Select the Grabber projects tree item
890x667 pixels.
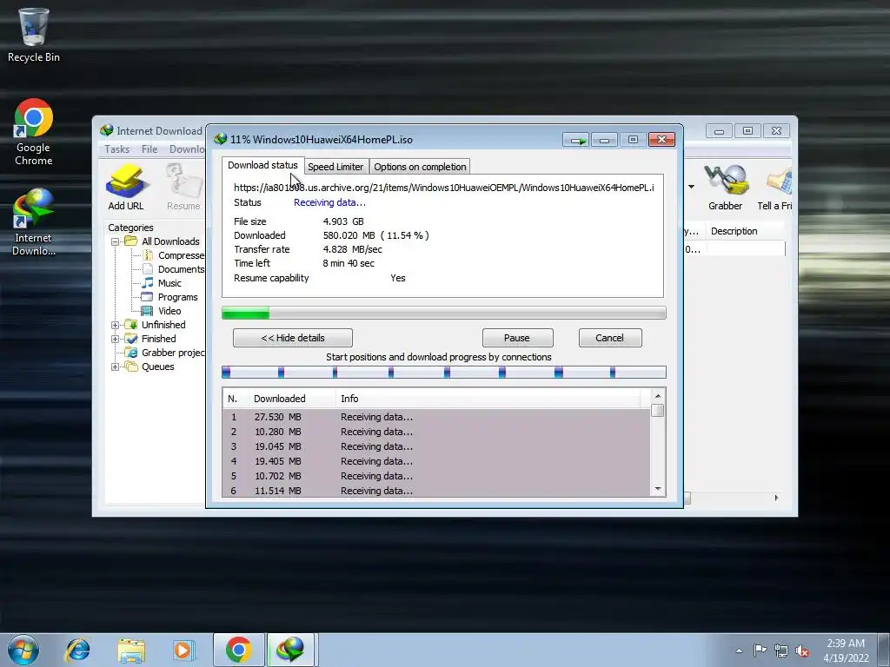click(165, 353)
